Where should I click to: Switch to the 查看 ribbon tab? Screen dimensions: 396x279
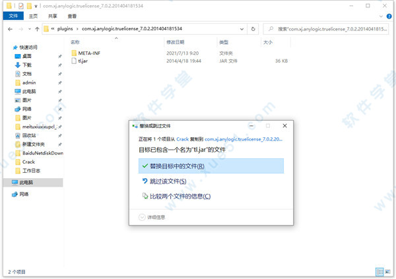(x=71, y=16)
